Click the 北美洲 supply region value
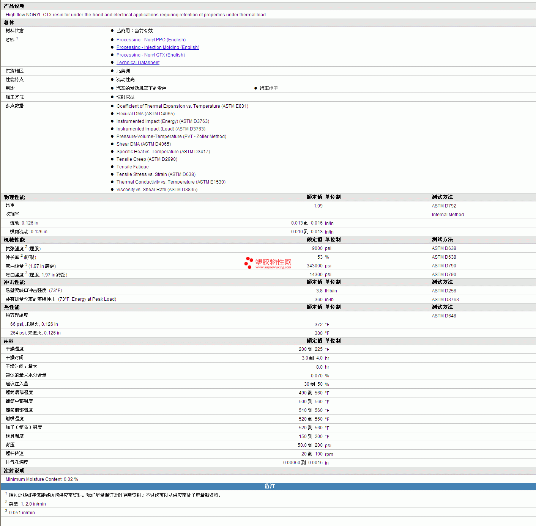This screenshot has width=536, height=526. point(123,71)
